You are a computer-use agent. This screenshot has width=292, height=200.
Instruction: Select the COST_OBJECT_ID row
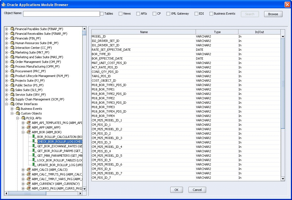point(186,81)
